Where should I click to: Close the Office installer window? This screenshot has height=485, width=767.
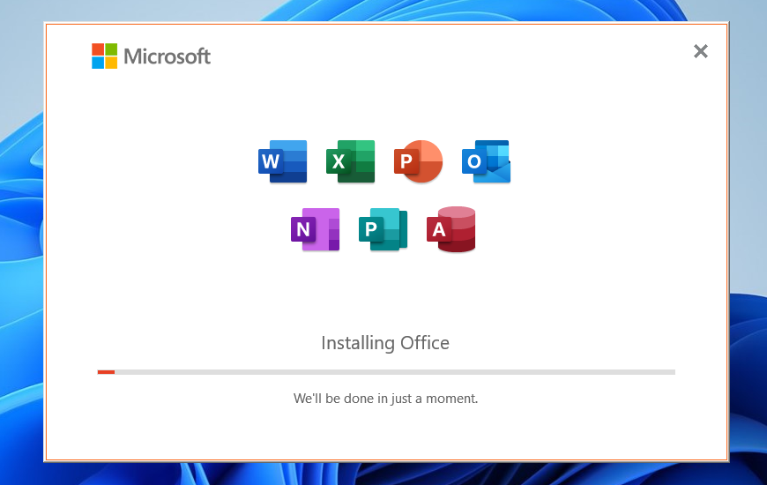[x=701, y=51]
